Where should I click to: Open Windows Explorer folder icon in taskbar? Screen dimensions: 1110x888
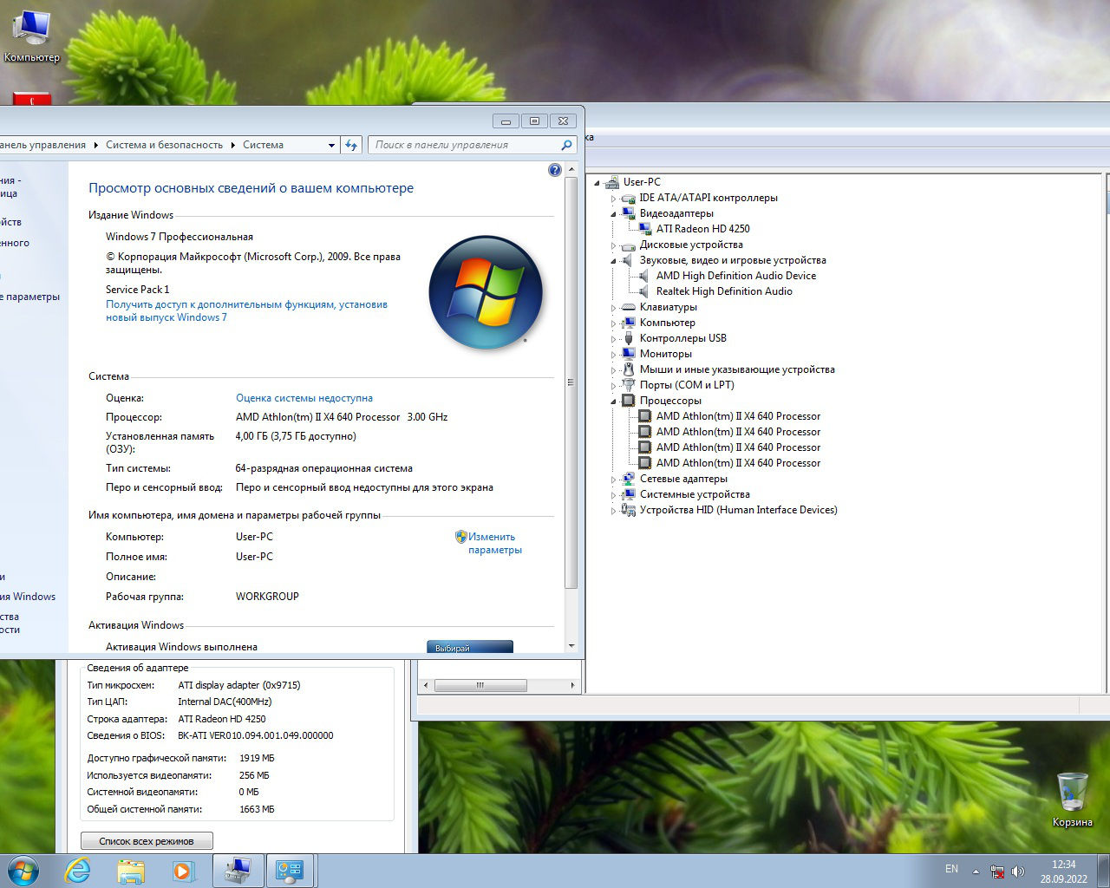pyautogui.click(x=131, y=870)
